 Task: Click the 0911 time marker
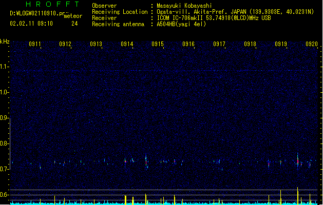tap(35, 44)
